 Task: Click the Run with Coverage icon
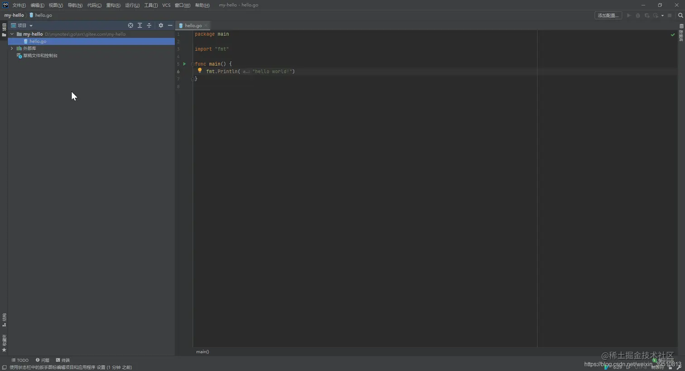tap(647, 15)
